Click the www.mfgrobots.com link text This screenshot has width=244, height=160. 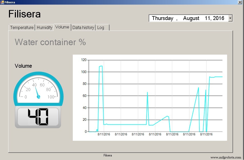(x=226, y=157)
